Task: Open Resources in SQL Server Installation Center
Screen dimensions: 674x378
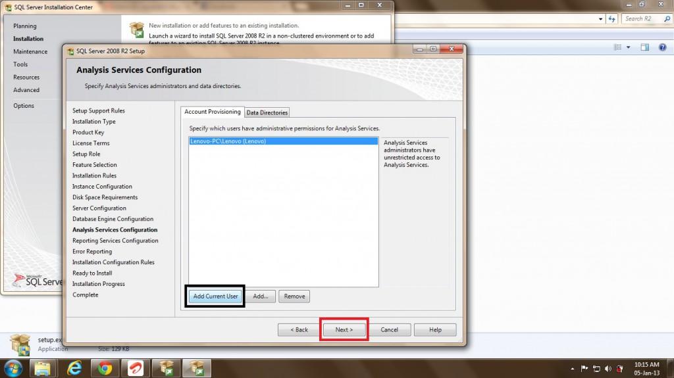Action: [26, 78]
